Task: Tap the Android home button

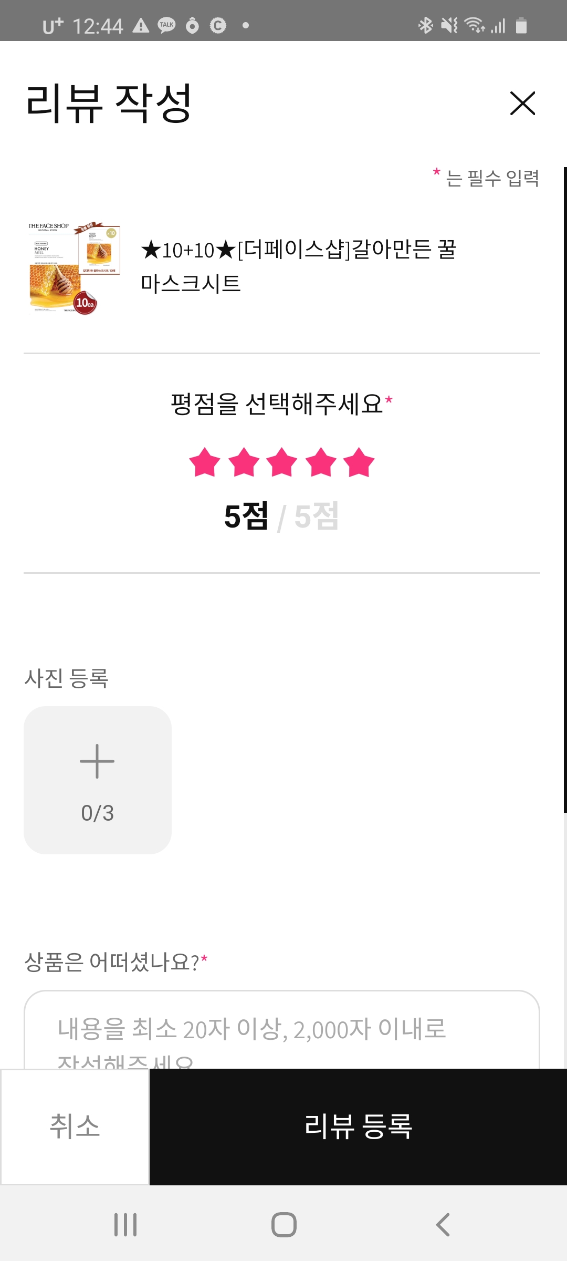Action: [283, 1225]
